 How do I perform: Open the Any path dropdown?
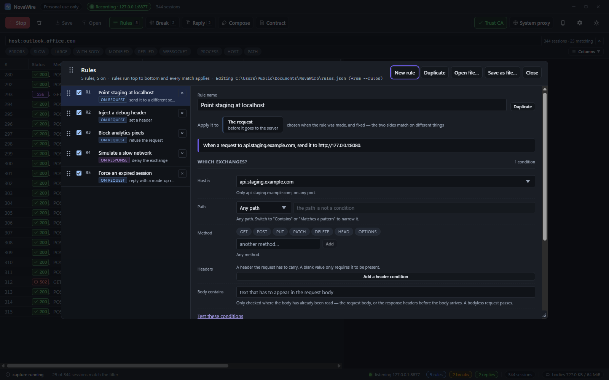point(263,208)
